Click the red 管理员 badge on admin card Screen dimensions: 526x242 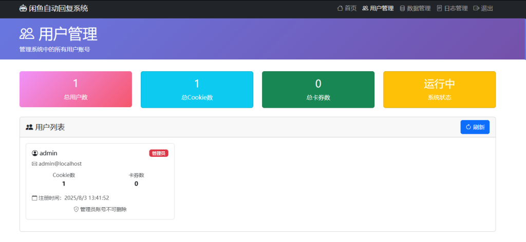pos(159,153)
